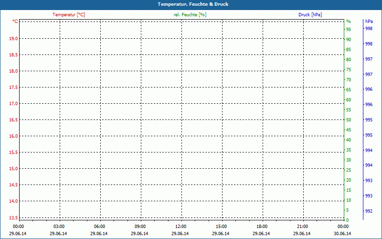Click the 21:00 time axis label
Viewport: 382px width, 239px height.
(x=303, y=227)
